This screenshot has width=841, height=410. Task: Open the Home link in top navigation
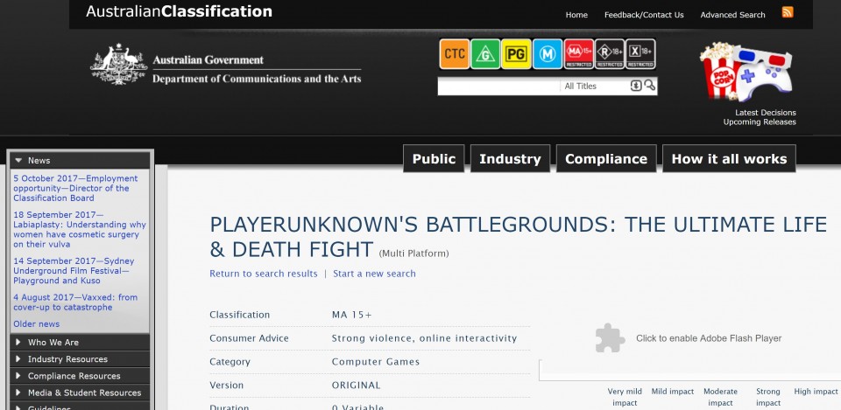576,15
